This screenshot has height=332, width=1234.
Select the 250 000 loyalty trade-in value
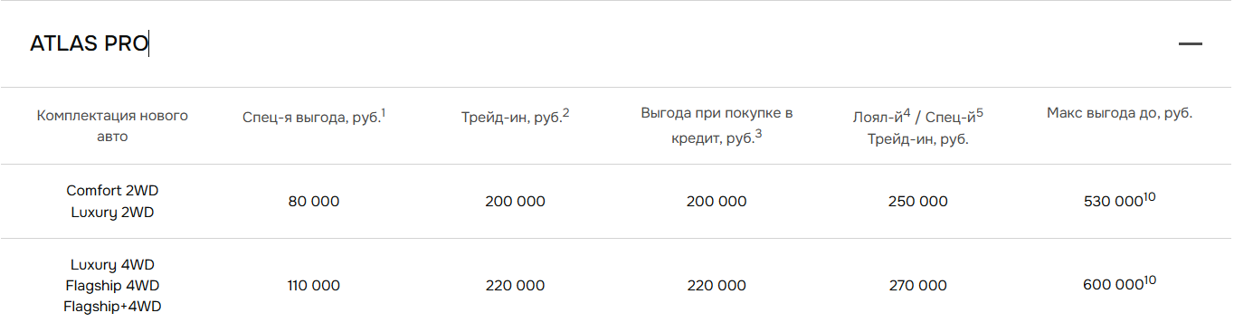tap(918, 201)
